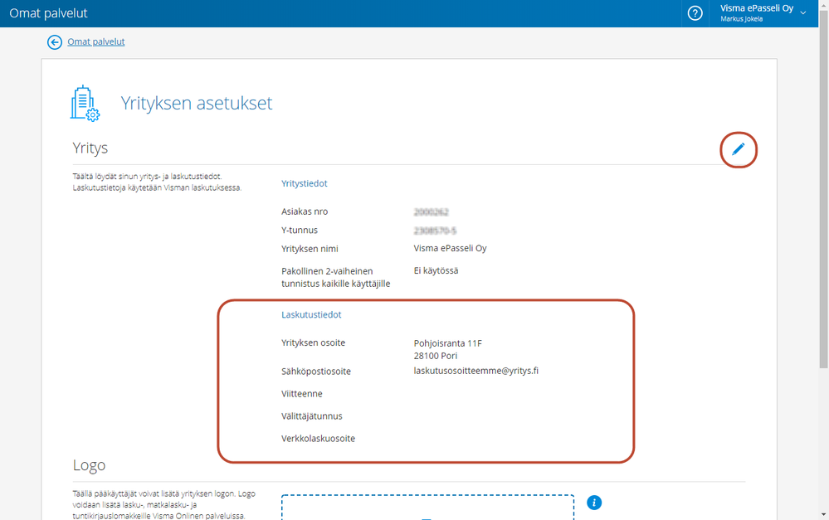Click the building settings icon by title
The image size is (829, 520).
pos(85,104)
